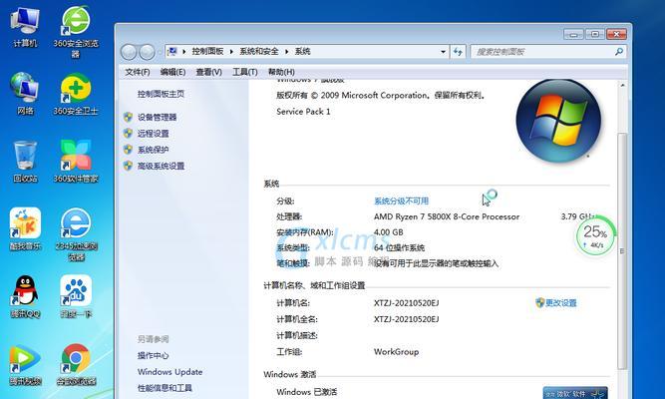Click the shield icon beside 设备管理器
The width and height of the screenshot is (665, 399).
point(128,117)
